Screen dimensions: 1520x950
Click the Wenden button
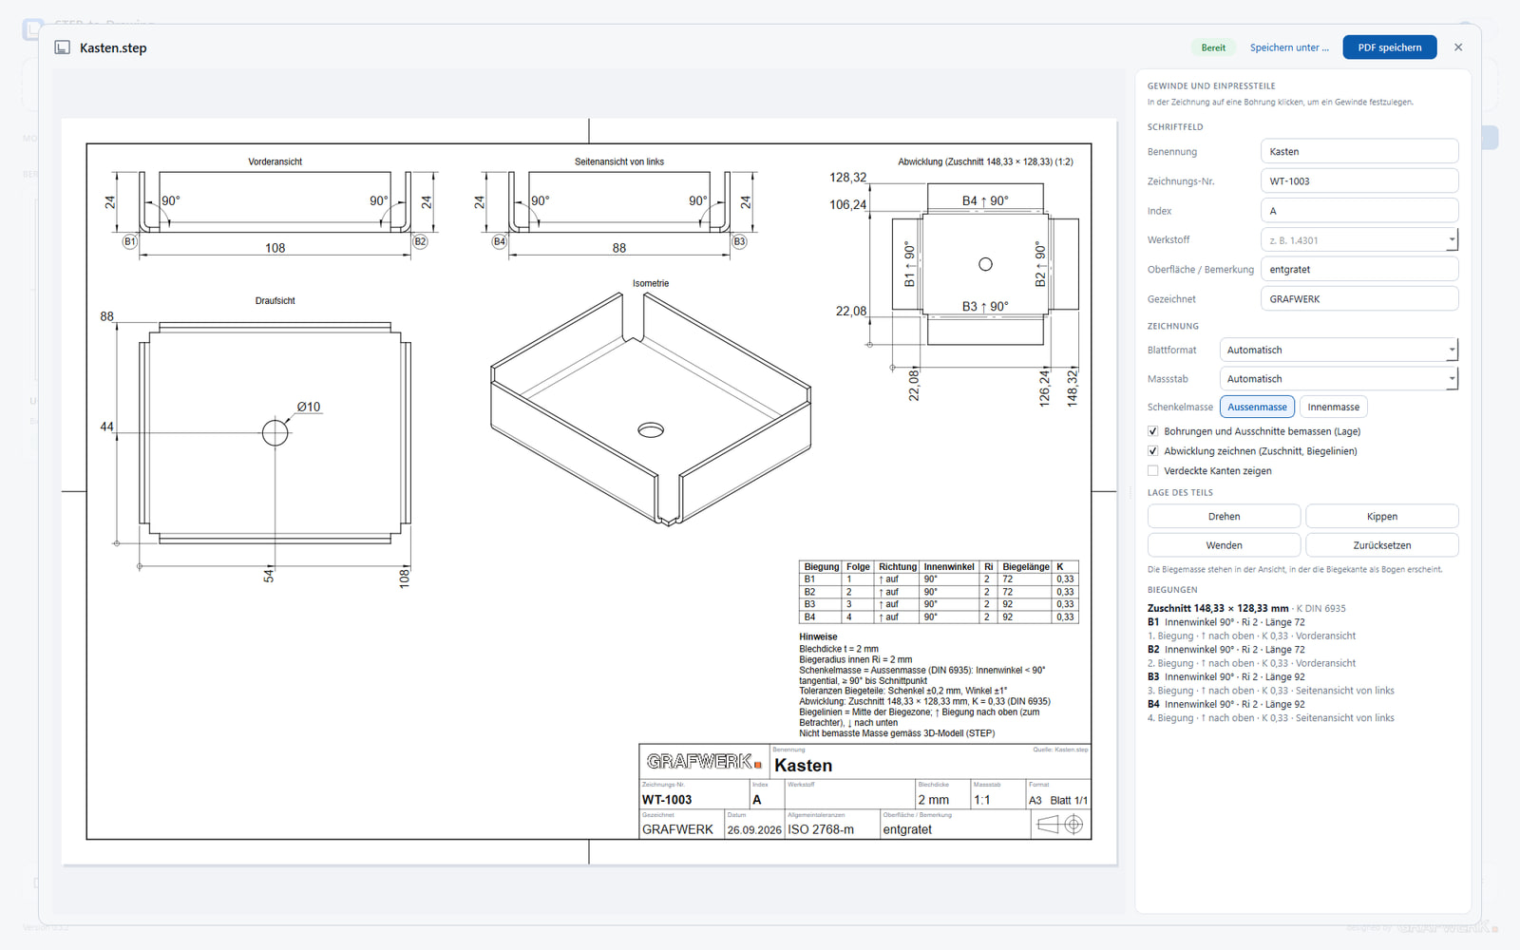coord(1224,544)
